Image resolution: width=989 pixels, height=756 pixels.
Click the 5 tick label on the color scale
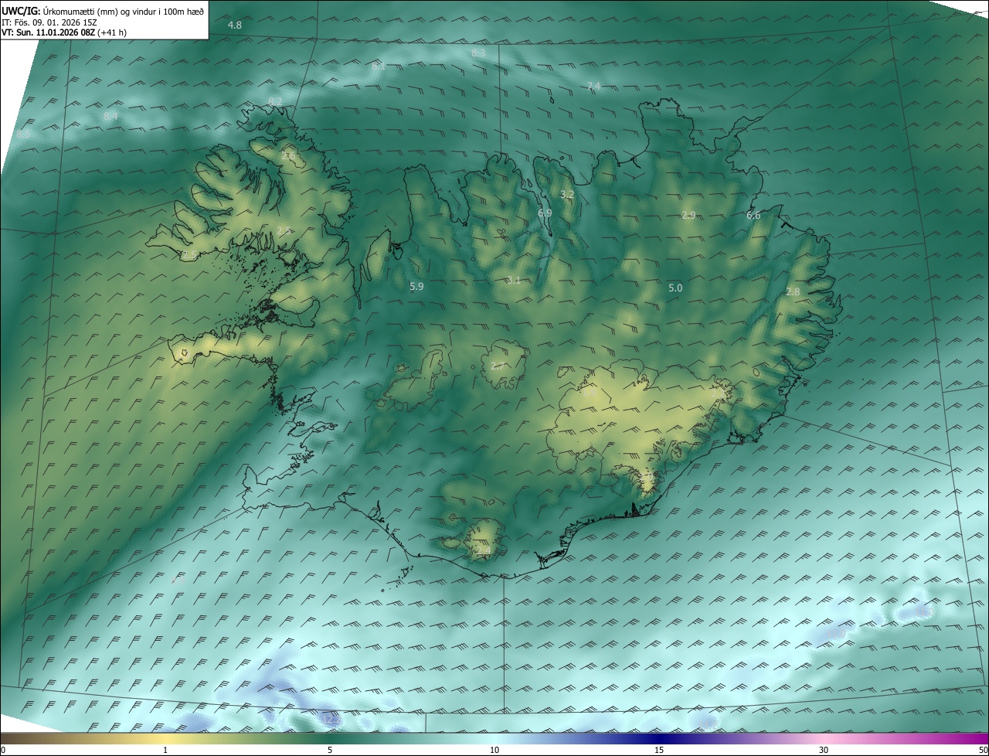pos(330,750)
